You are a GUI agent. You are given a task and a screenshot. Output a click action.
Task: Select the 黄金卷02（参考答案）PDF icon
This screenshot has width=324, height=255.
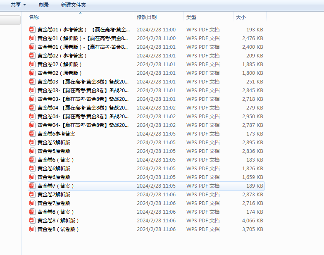[32, 55]
